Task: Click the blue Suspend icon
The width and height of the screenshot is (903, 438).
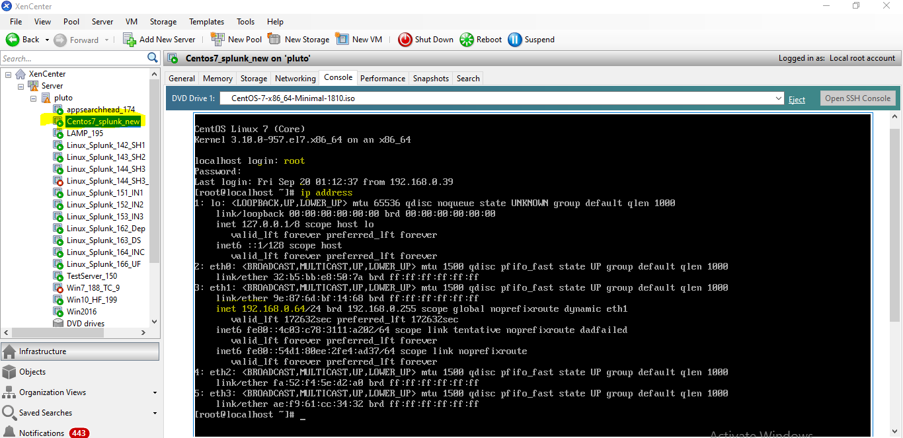Action: (x=515, y=40)
